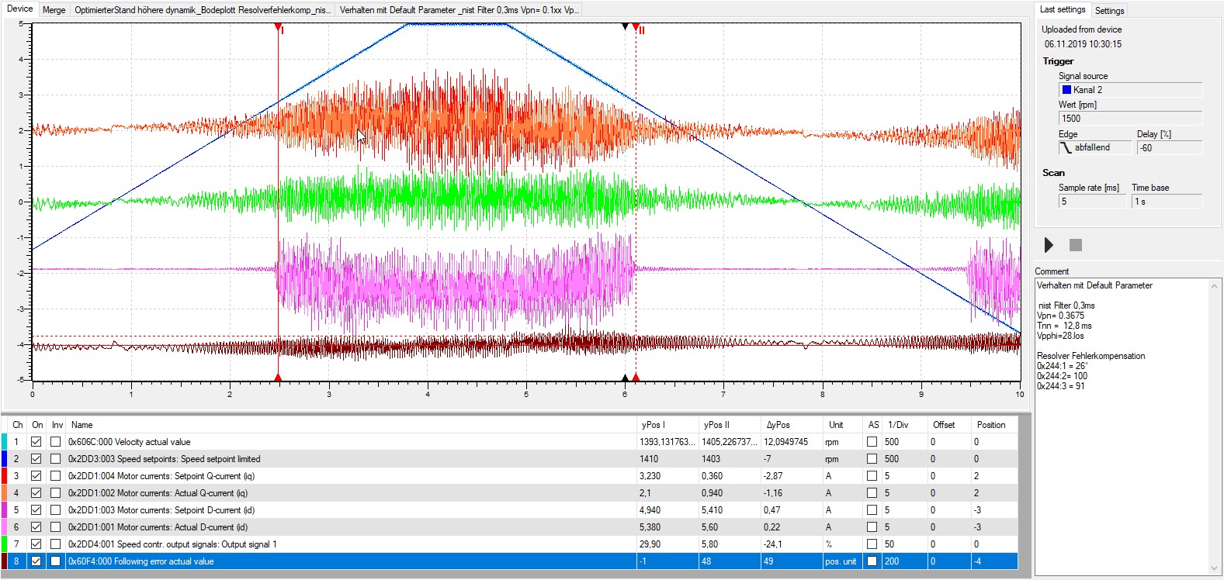Click the blue color swatch of channel 2
Image resolution: width=1224 pixels, height=580 pixels.
pyautogui.click(x=5, y=459)
